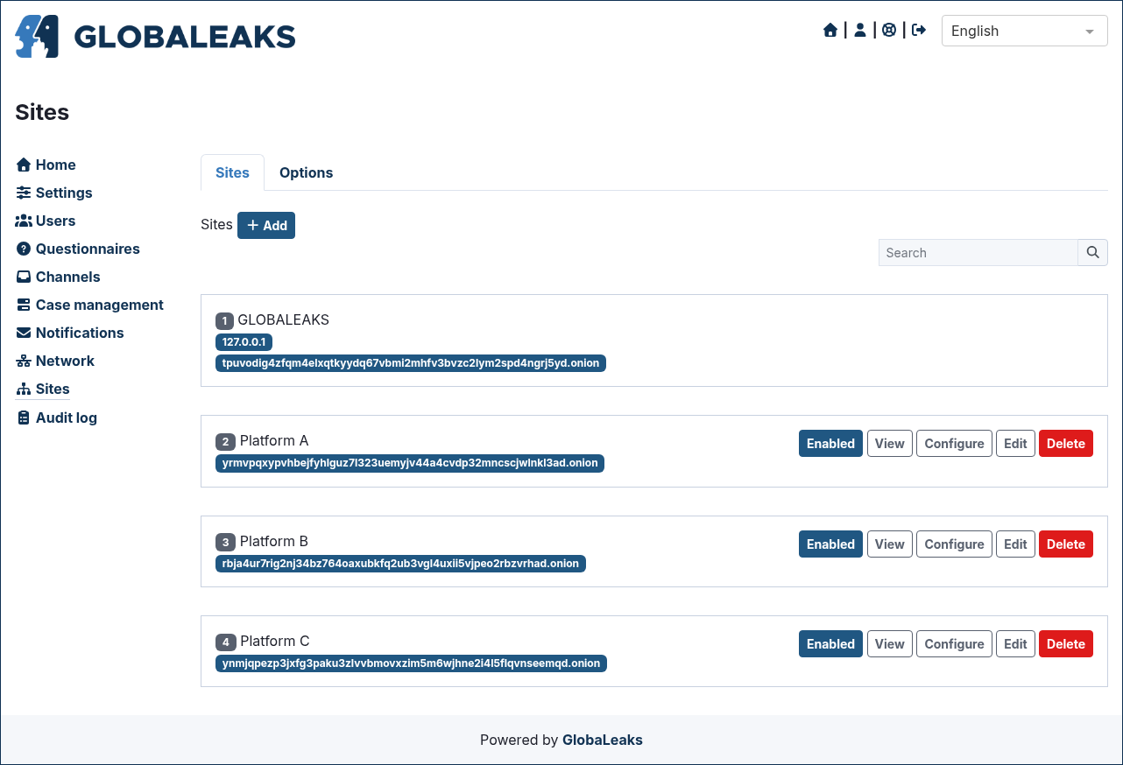Open Channels in the sidebar
This screenshot has width=1123, height=765.
point(58,277)
